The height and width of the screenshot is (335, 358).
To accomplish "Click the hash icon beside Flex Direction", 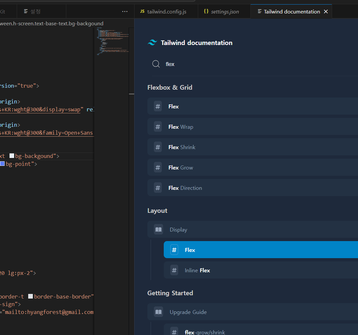I will (x=158, y=188).
